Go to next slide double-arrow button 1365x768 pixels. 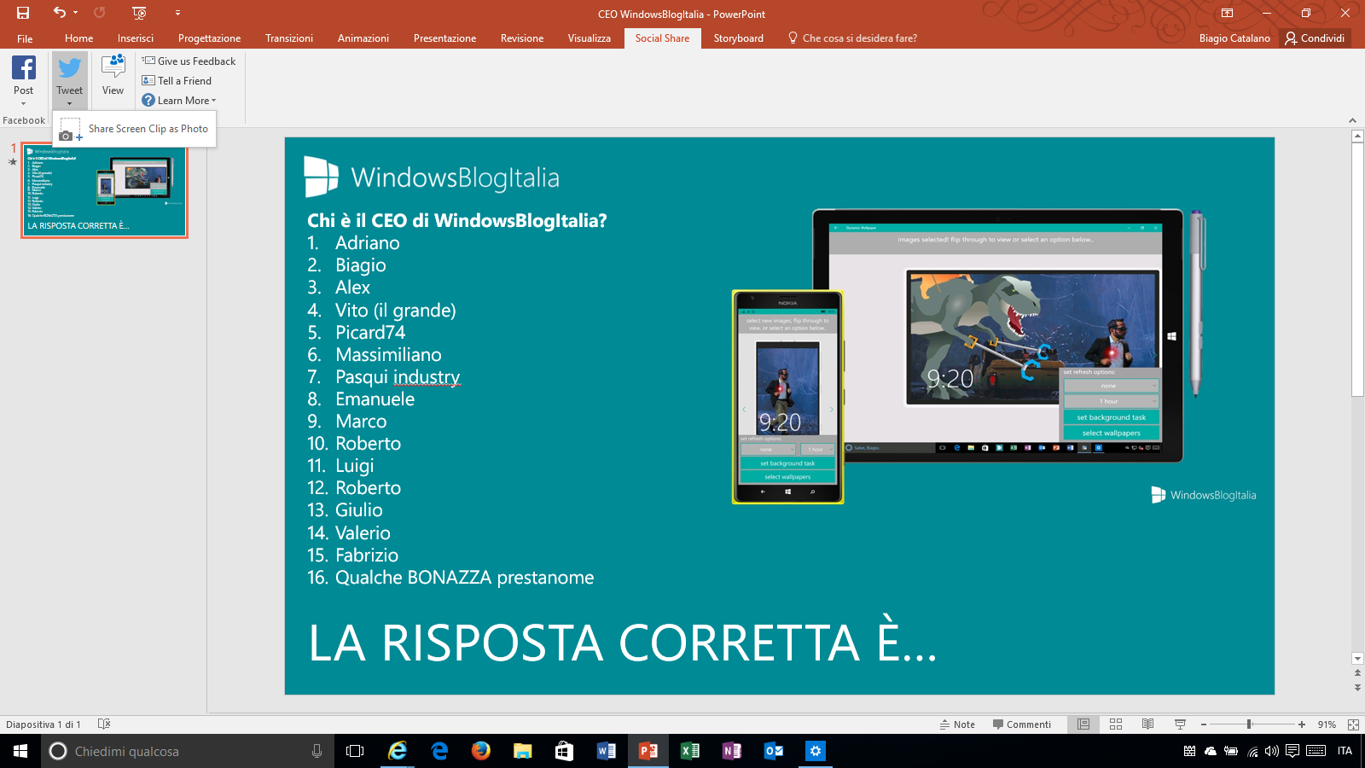(x=1358, y=687)
